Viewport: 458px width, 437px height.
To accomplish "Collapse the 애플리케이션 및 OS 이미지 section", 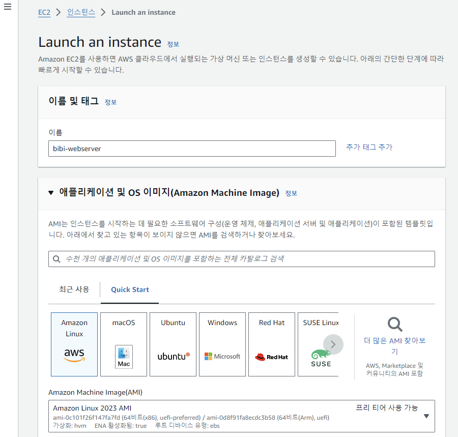I will pyautogui.click(x=51, y=193).
